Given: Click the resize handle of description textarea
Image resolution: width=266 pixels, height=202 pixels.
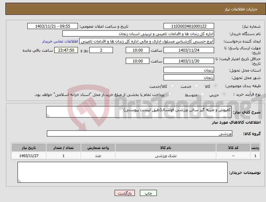Looking at the screenshot, I should 48,116.
